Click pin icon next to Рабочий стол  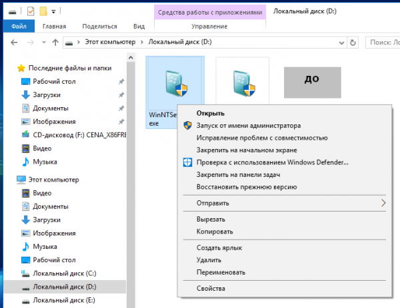click(x=121, y=81)
